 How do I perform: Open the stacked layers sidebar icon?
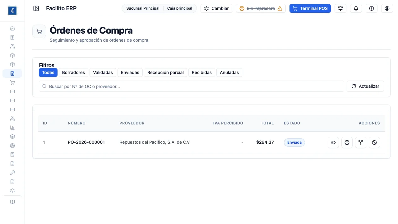pos(12,137)
